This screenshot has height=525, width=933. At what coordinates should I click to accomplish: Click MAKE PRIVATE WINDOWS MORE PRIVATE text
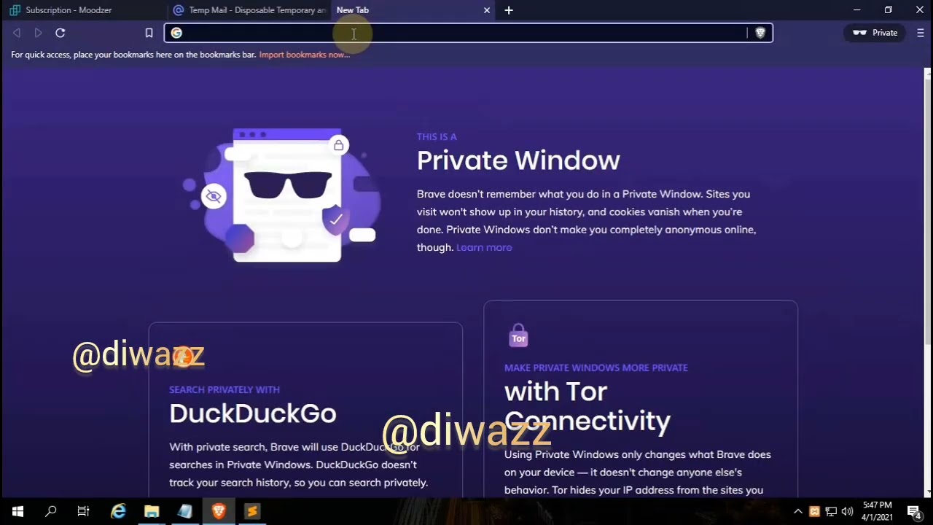coord(596,367)
